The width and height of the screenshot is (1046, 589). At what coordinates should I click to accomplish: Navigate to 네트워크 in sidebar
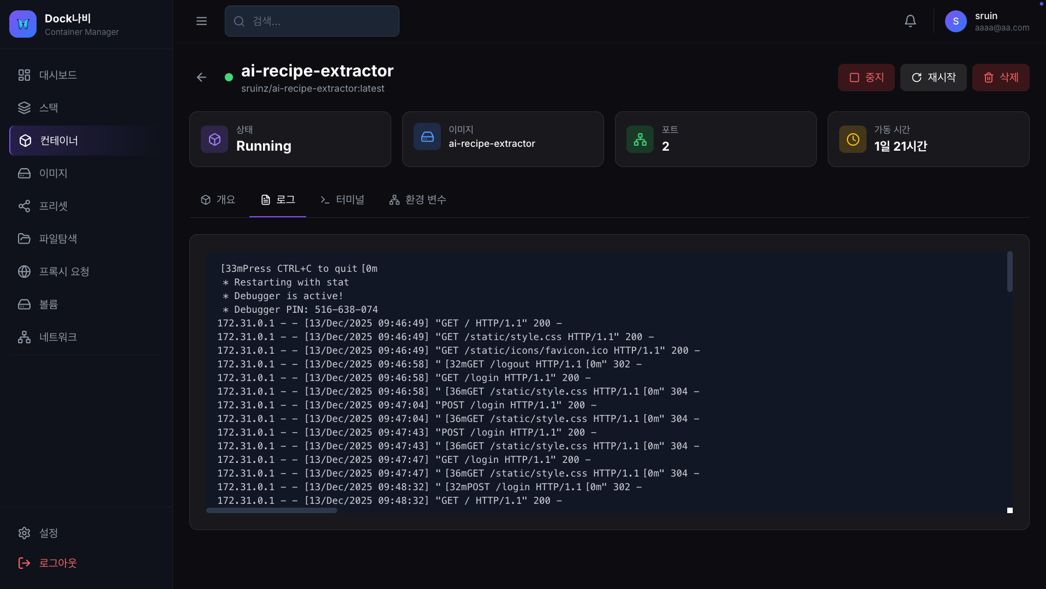coord(58,337)
